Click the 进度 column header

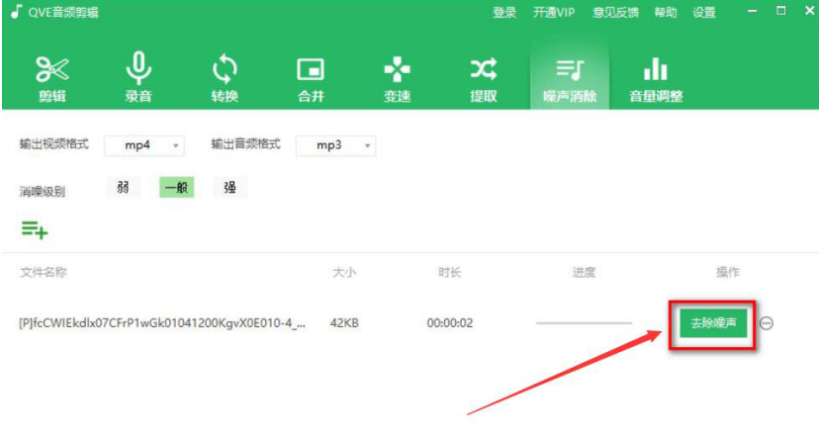[x=584, y=272]
